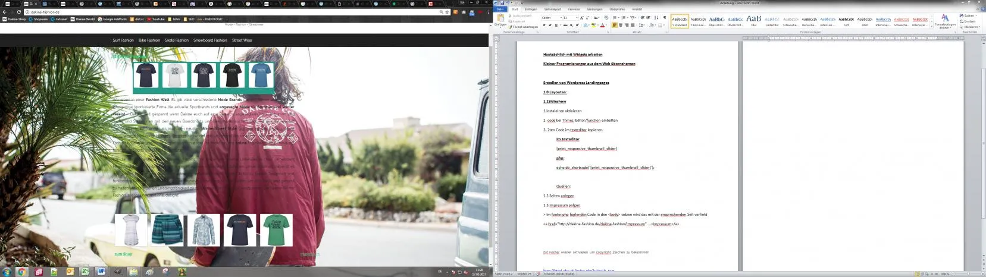
Task: Click Bold button in Word ribbon
Action: pyautogui.click(x=544, y=25)
